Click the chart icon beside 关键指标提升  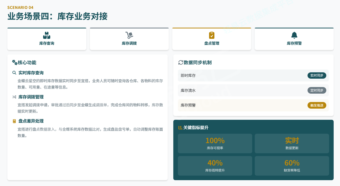click(x=180, y=128)
